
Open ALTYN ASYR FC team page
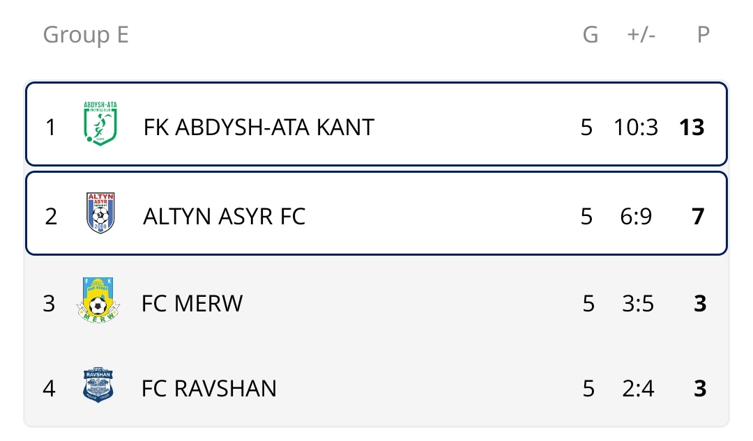click(224, 217)
